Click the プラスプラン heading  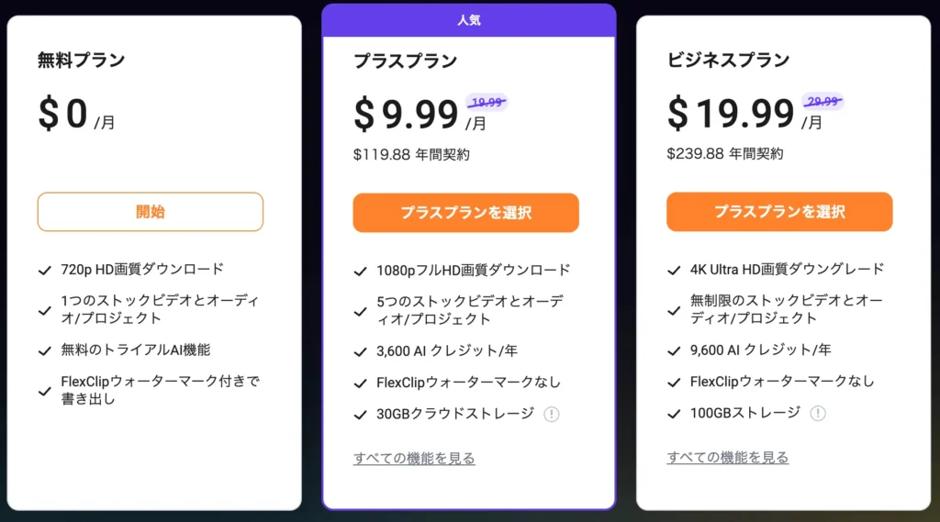click(405, 61)
